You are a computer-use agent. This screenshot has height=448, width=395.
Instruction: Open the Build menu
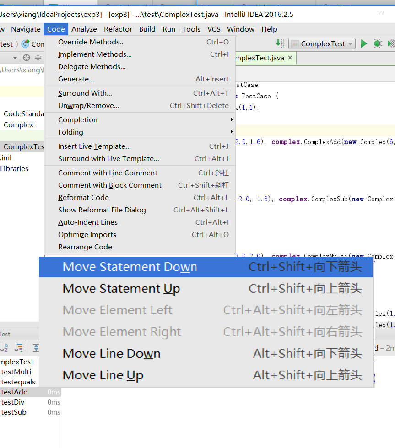[147, 29]
